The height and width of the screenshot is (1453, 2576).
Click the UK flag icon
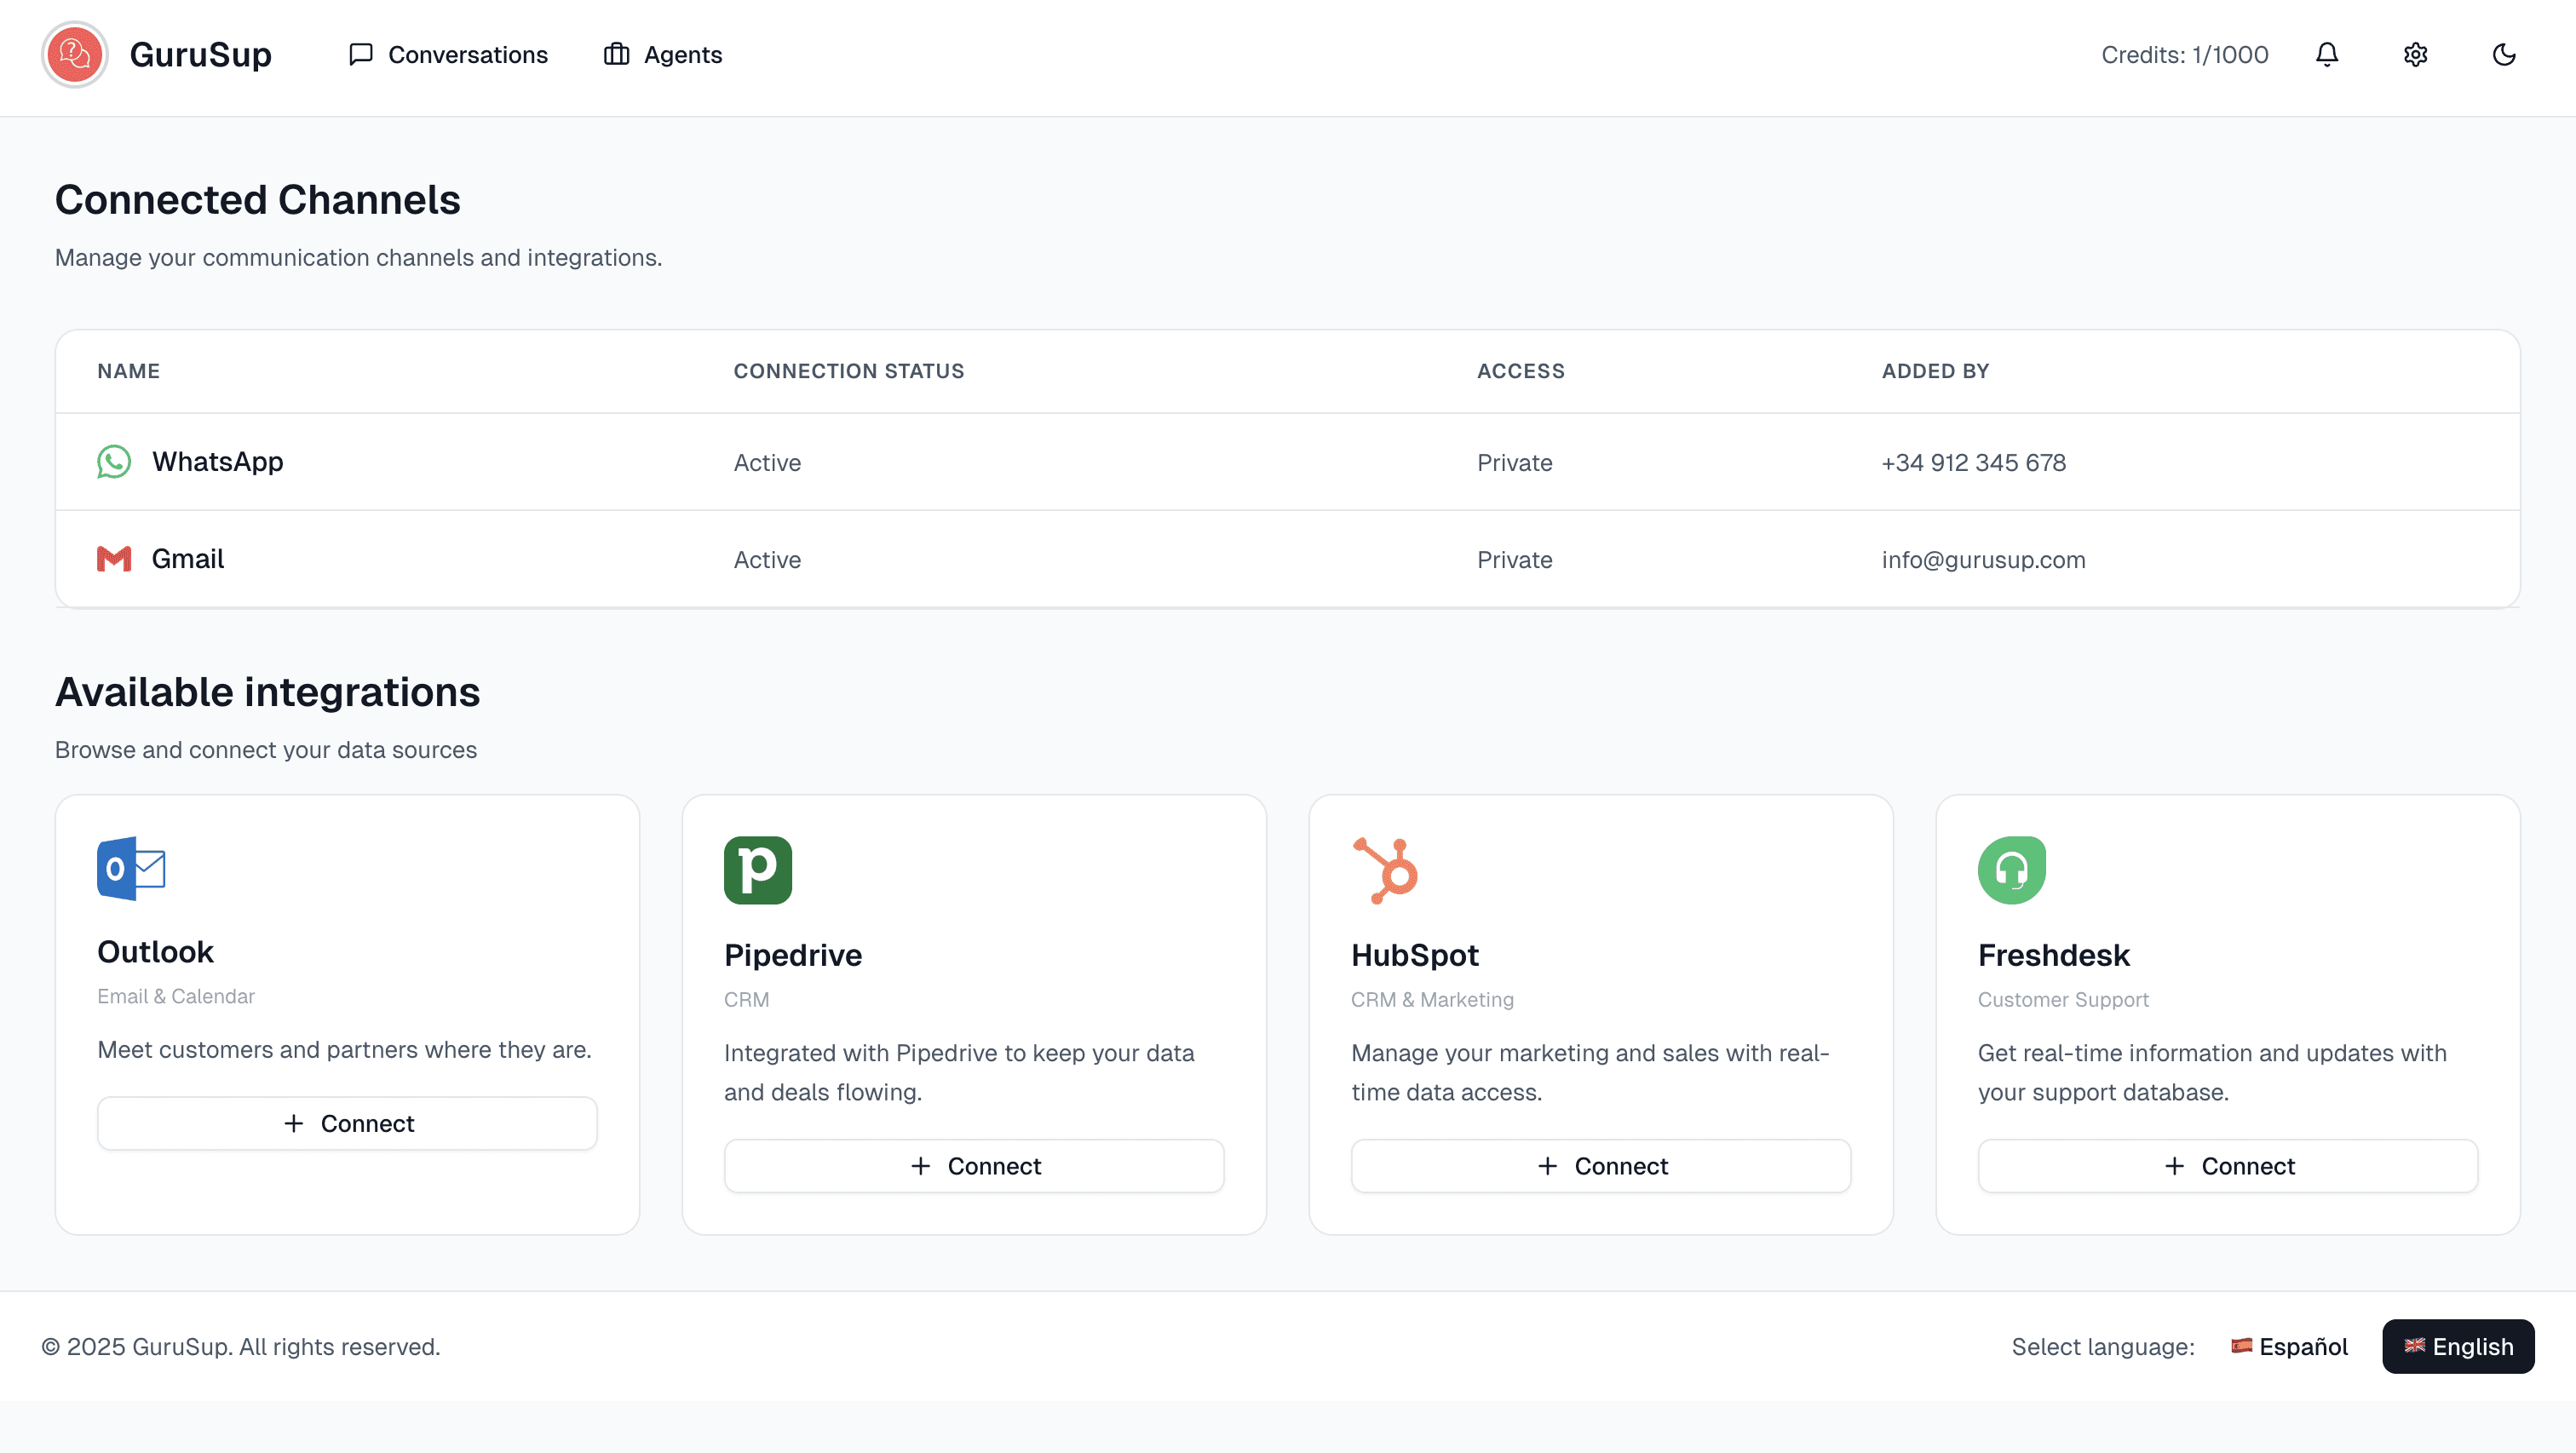pyautogui.click(x=2415, y=1346)
